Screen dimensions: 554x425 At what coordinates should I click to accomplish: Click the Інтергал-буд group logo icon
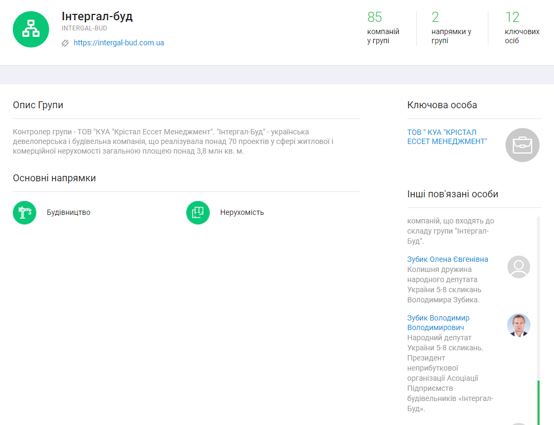click(x=31, y=29)
